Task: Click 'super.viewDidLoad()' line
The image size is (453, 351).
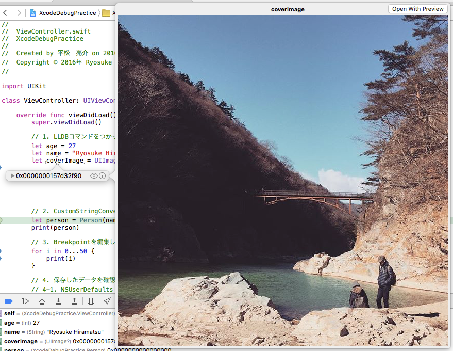Action: tap(66, 122)
